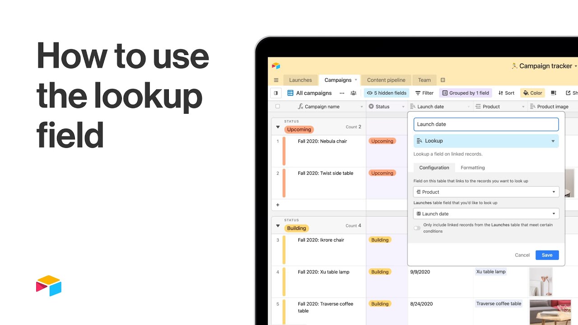578x325 pixels.
Task: Add a row to the Upcoming group
Action: coord(278,205)
